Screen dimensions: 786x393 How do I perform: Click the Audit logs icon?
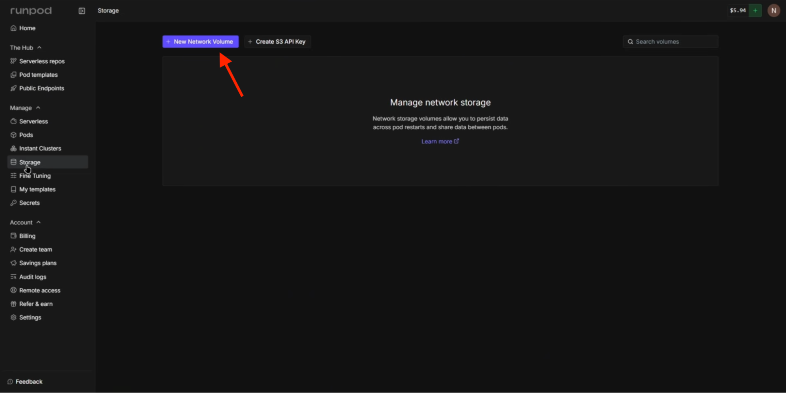pyautogui.click(x=13, y=277)
